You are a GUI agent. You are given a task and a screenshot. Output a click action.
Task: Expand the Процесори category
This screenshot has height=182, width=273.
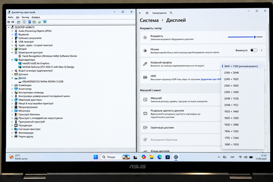click(12, 126)
